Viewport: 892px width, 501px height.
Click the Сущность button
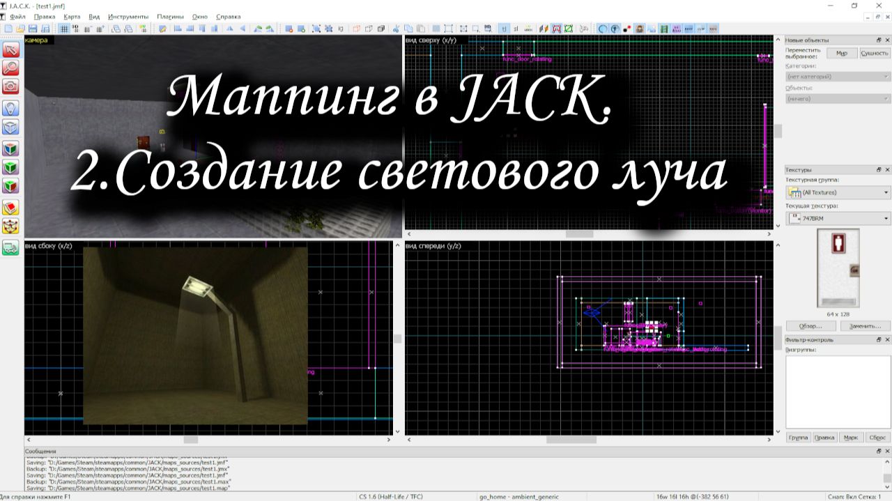click(875, 53)
